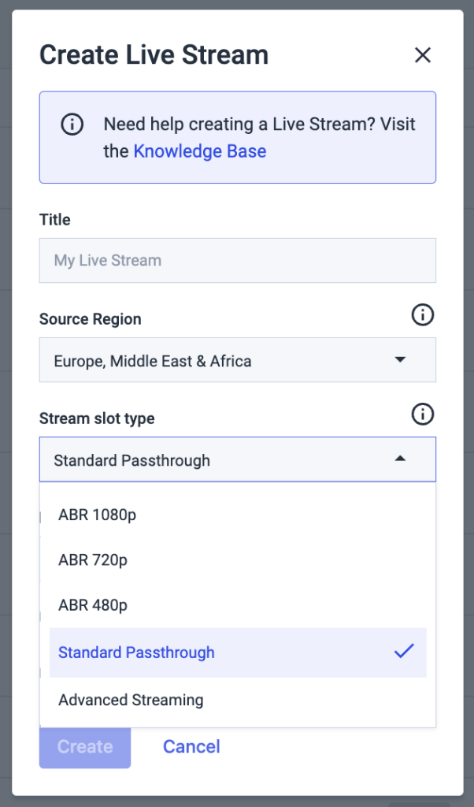Click the info icon beside Stream slot type
The height and width of the screenshot is (807, 474).
(423, 414)
